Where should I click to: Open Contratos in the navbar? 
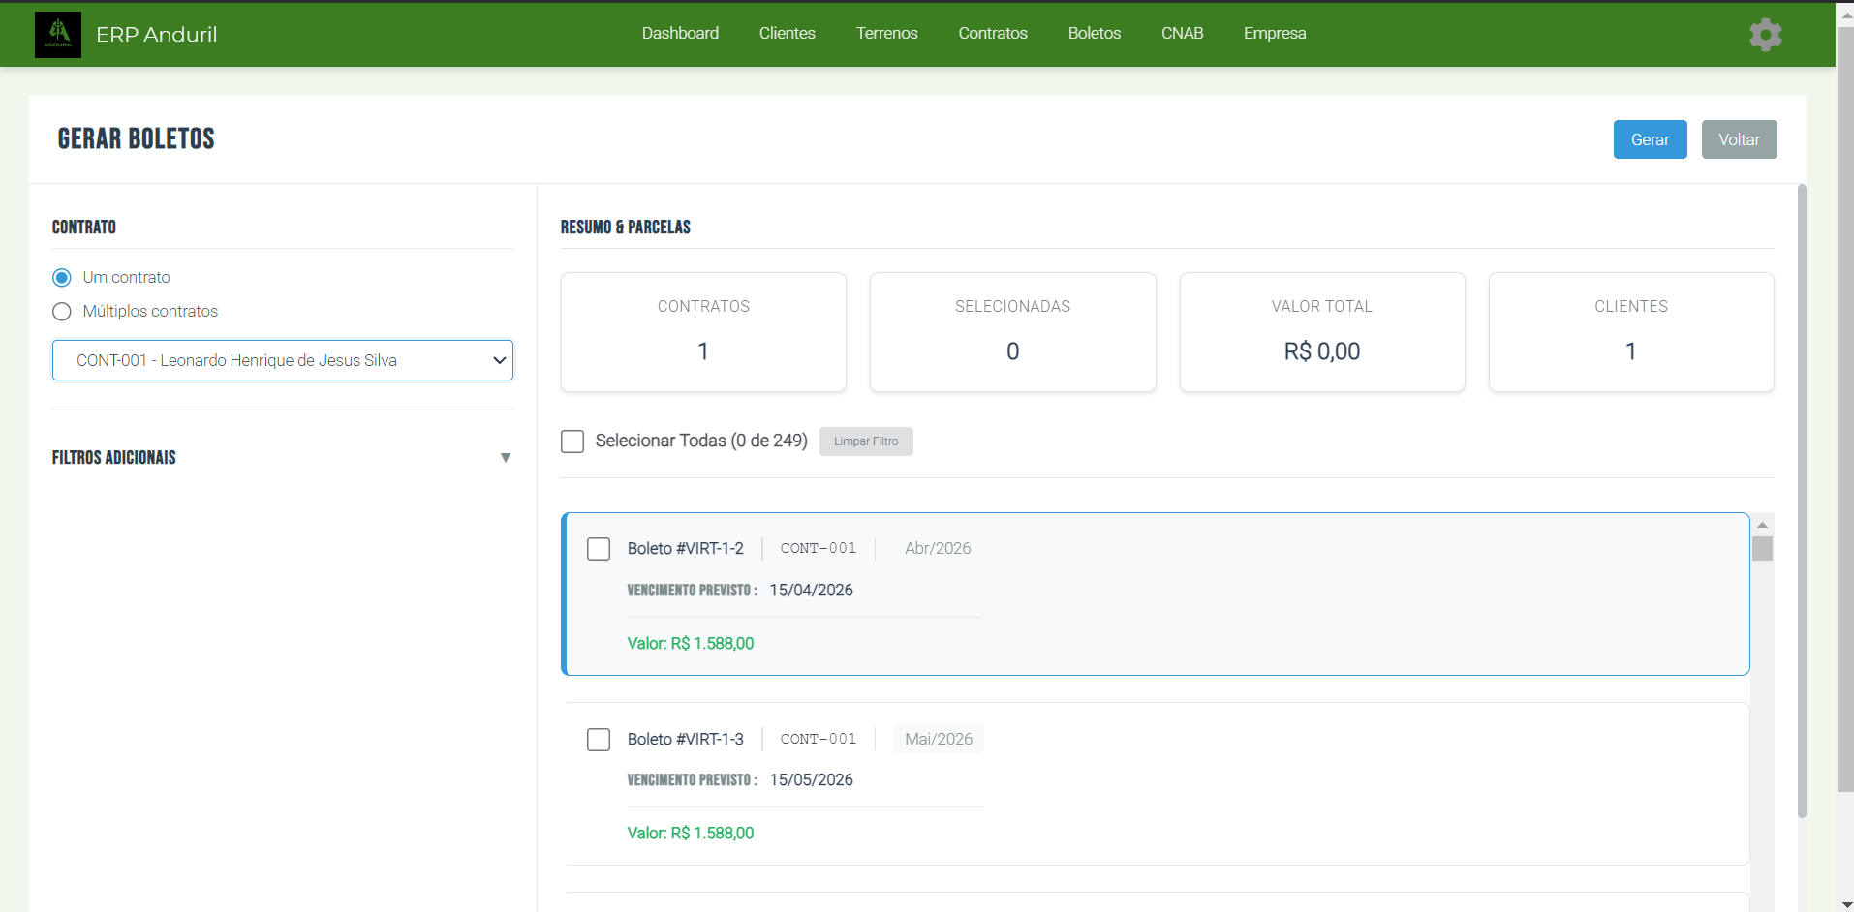click(x=993, y=33)
